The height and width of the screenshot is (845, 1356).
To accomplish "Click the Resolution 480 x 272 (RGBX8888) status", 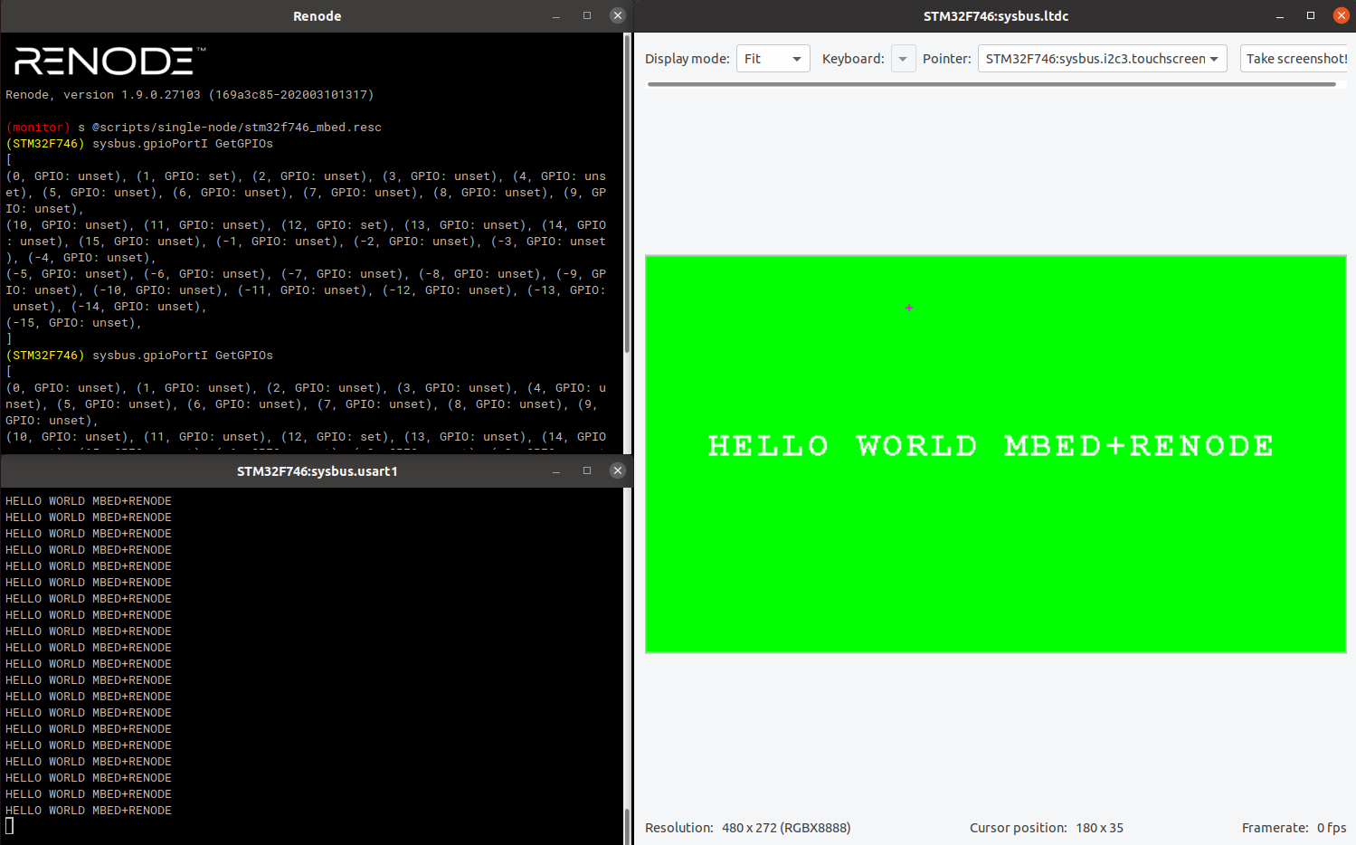I will click(x=747, y=828).
